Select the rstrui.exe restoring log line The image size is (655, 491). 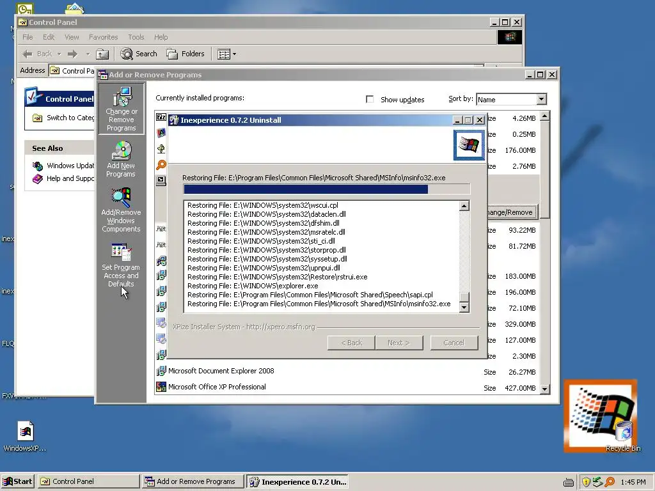278,277
